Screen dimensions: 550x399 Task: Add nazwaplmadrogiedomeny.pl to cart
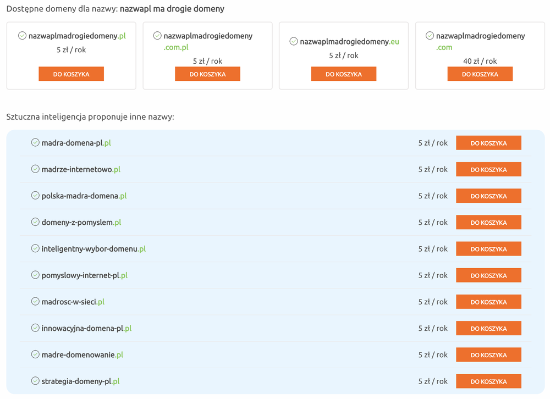[x=71, y=74]
